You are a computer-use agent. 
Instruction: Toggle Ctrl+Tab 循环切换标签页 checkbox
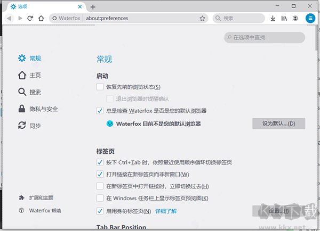pos(100,162)
